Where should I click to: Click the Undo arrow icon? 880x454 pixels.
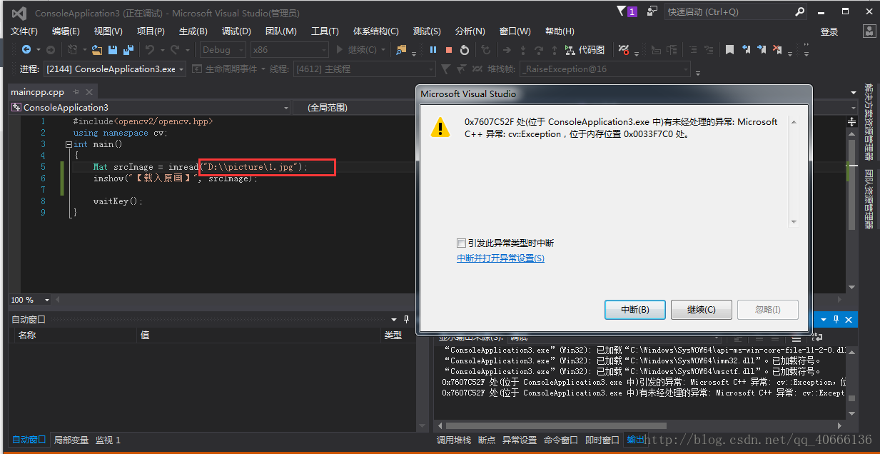tap(150, 50)
